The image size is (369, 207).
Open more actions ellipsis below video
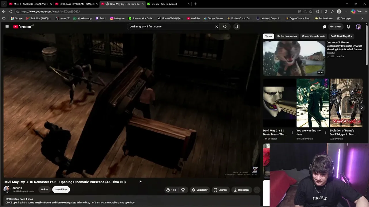257,190
